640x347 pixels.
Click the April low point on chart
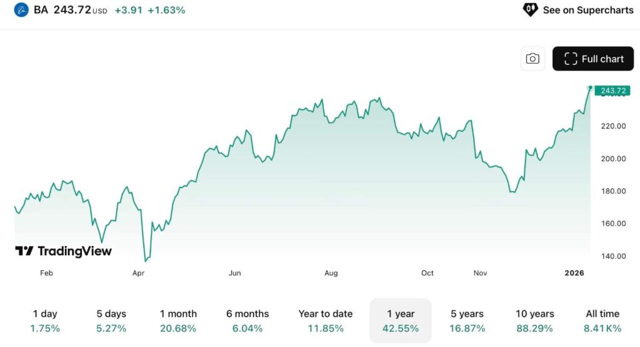(146, 261)
